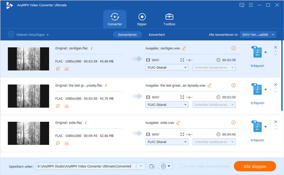The width and height of the screenshot is (284, 175).
Task: Toggle 'Zu einer Datei zusammenfügen' checkbox
Action: point(181,166)
